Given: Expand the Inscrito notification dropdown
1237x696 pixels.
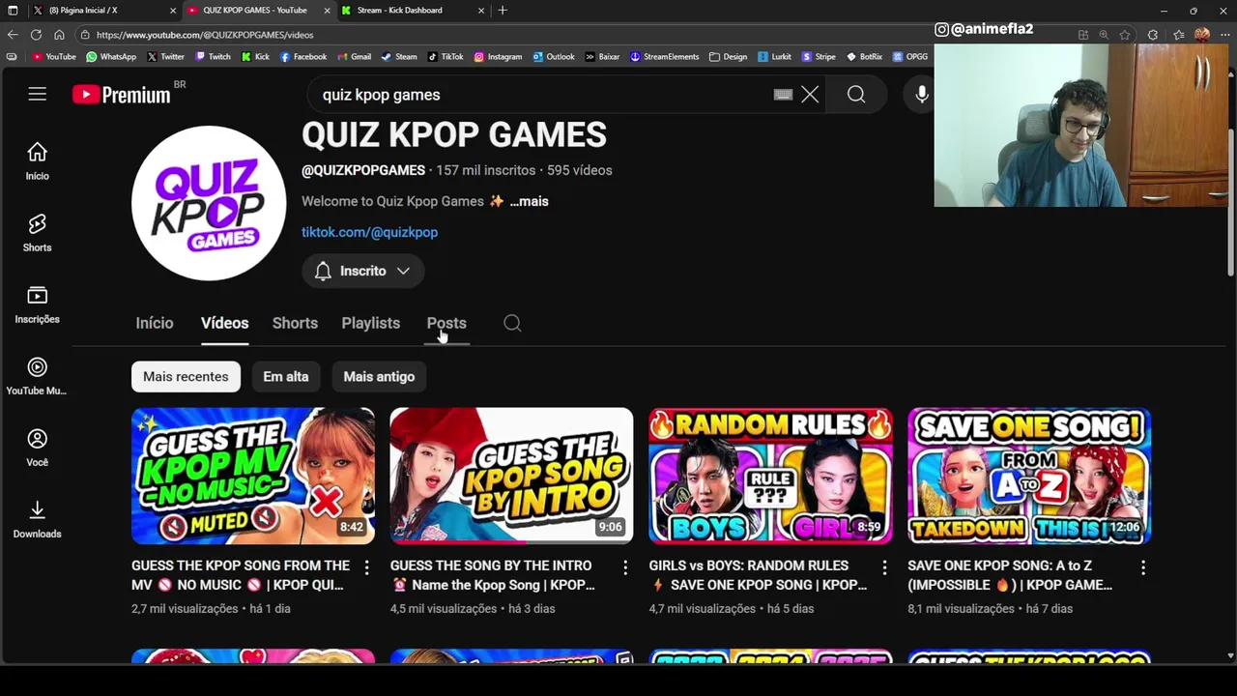Looking at the screenshot, I should point(363,271).
